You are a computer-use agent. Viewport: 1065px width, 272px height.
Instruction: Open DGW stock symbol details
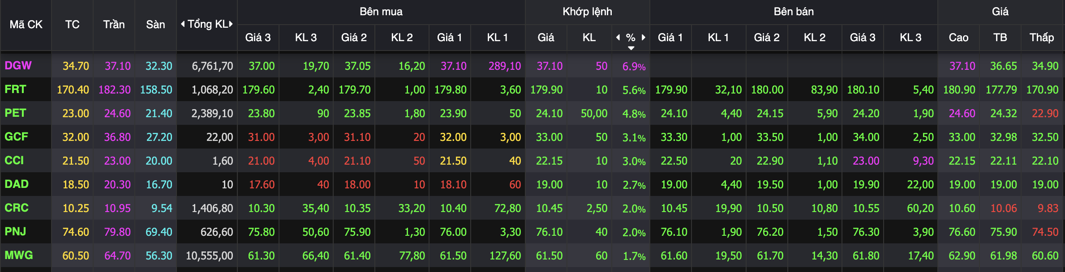[18, 66]
